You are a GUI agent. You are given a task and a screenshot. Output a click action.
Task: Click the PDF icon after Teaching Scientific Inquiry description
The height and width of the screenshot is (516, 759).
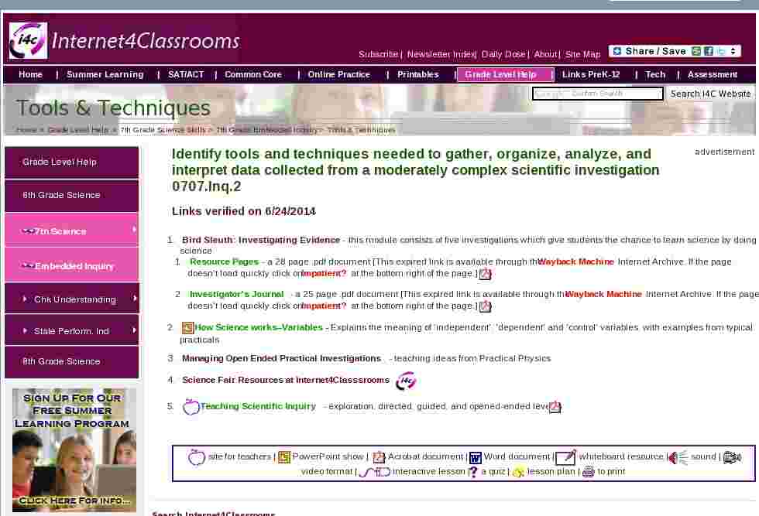[x=555, y=407]
